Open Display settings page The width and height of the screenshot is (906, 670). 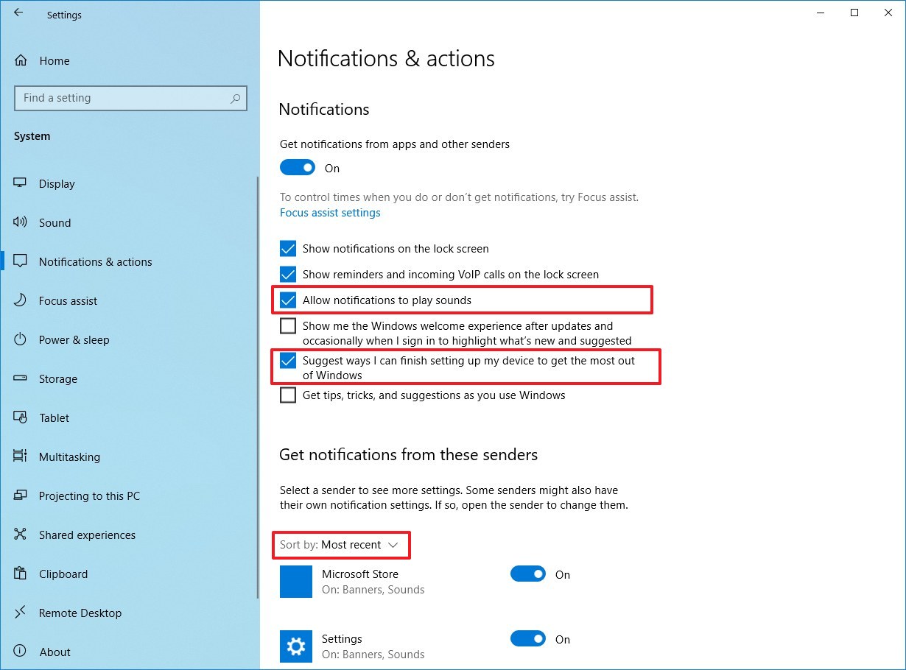point(57,184)
